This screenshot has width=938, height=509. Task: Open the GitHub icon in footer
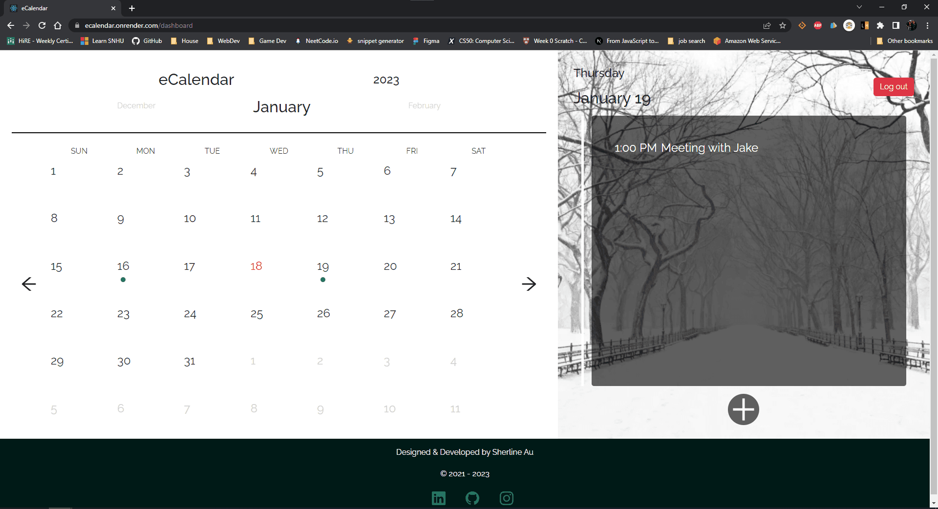tap(472, 498)
